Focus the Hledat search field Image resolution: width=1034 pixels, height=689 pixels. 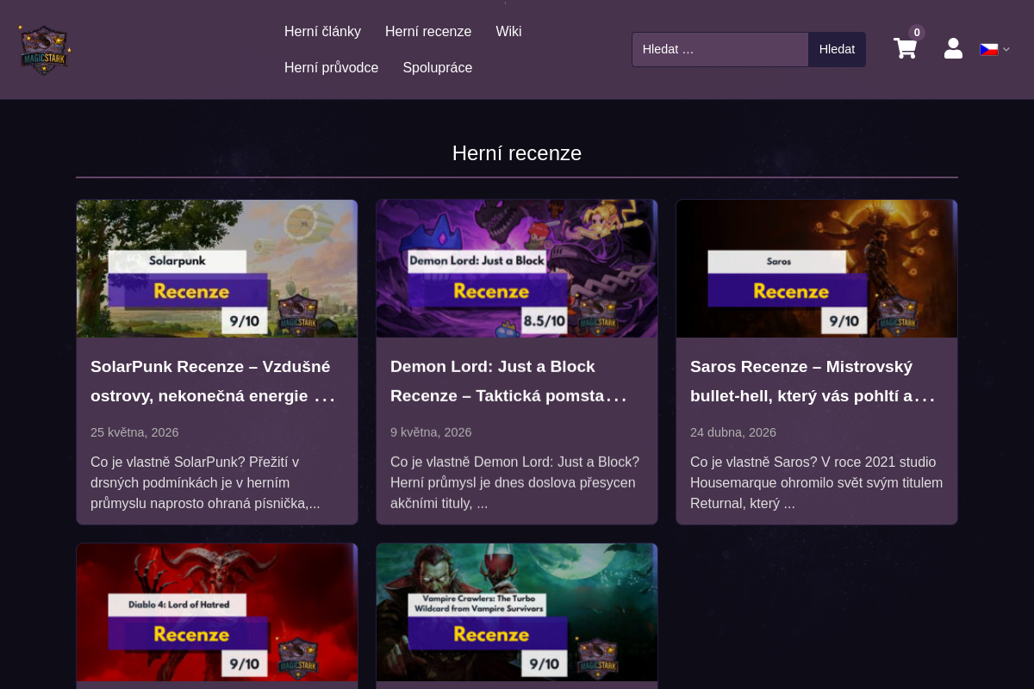tap(720, 49)
